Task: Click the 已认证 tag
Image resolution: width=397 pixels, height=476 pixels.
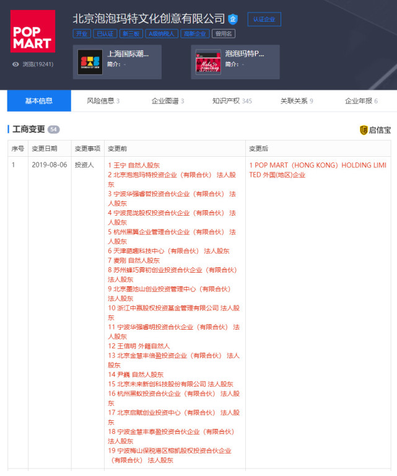Action: click(x=105, y=33)
